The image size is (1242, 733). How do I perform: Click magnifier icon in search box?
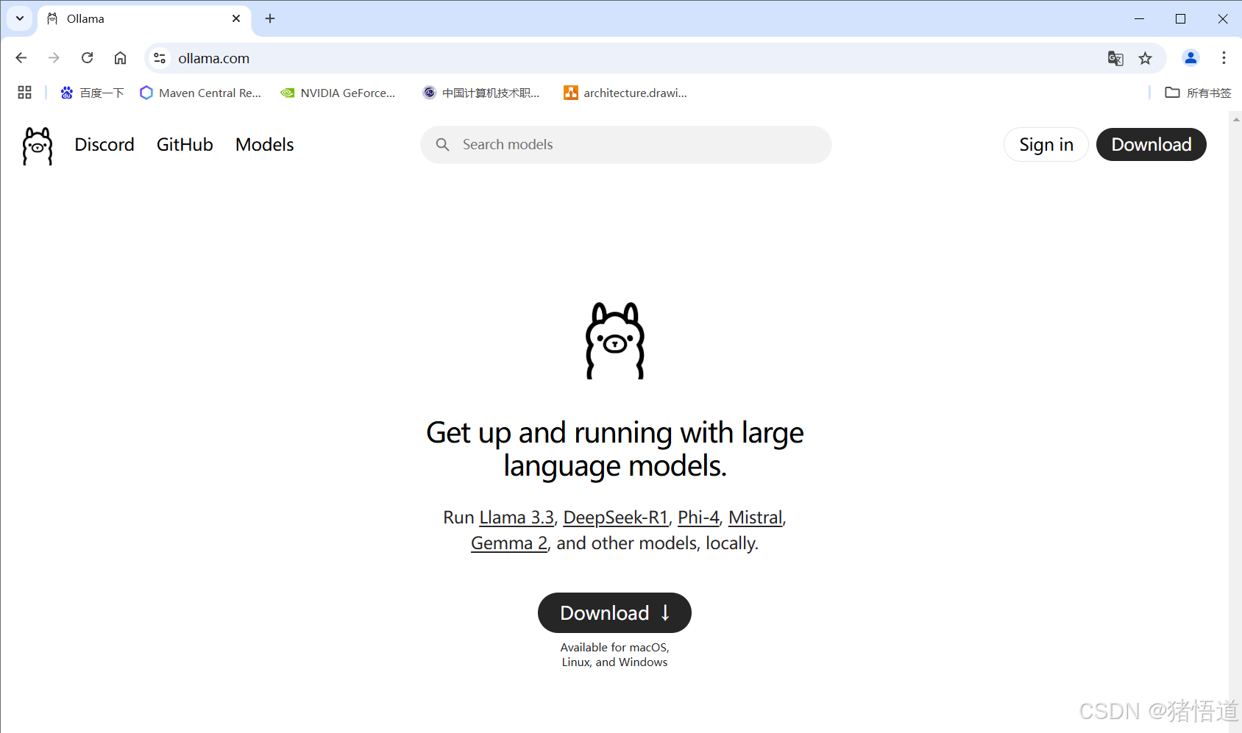tap(442, 145)
